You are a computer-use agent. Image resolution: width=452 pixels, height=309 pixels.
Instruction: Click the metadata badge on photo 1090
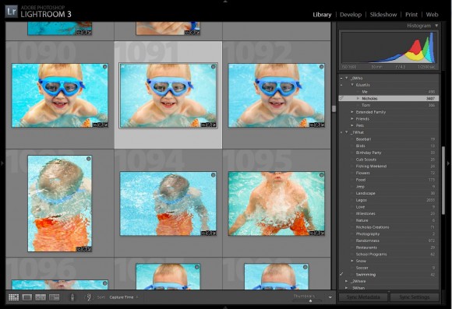(x=95, y=125)
